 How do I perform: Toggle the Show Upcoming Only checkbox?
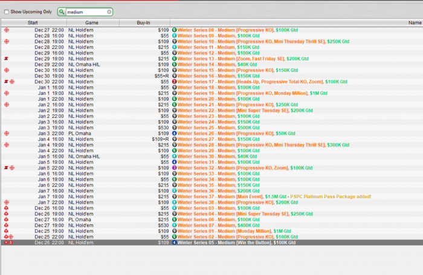pos(7,12)
